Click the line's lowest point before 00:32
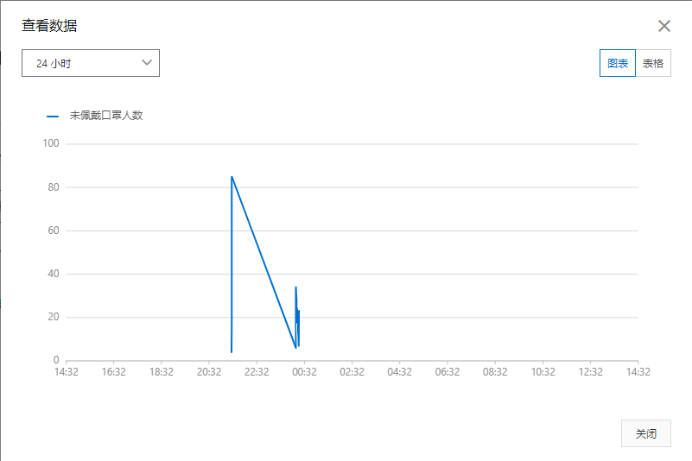Image resolution: width=692 pixels, height=461 pixels. tap(295, 348)
